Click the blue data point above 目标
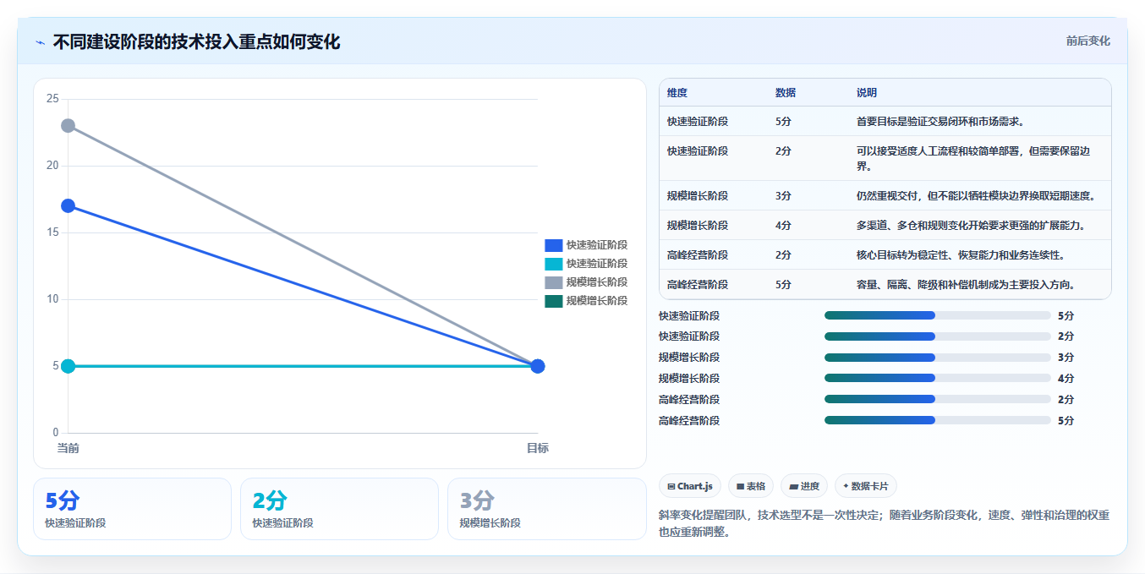Screen dimensions: 1145x574 pos(537,366)
